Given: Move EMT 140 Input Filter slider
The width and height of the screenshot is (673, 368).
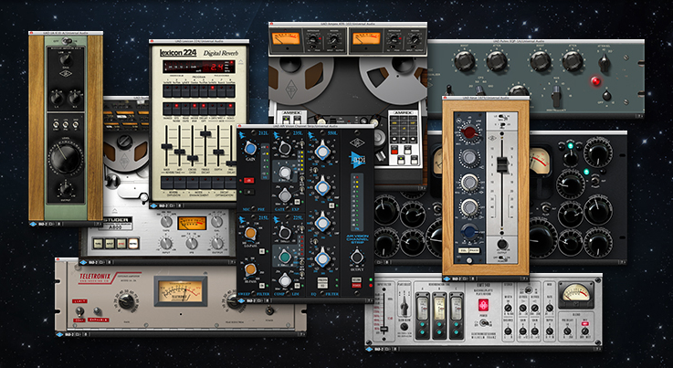Looking at the screenshot, I should pyautogui.click(x=384, y=329).
